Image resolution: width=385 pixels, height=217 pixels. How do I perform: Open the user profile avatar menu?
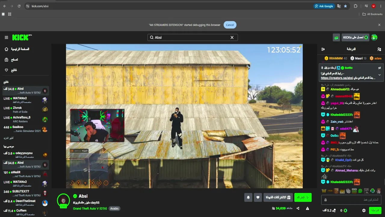[x=374, y=37]
